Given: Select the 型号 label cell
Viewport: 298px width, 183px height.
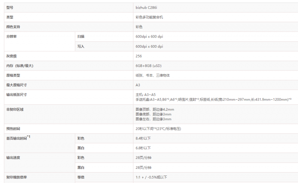Looking at the screenshot, I should 10,7.
